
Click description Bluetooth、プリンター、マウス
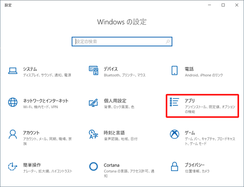pyautogui.click(x=124, y=75)
